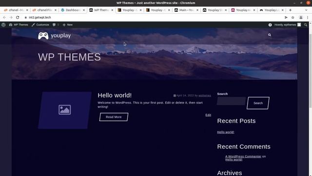Open a new browser tab
This screenshot has width=312, height=176.
(291, 10)
